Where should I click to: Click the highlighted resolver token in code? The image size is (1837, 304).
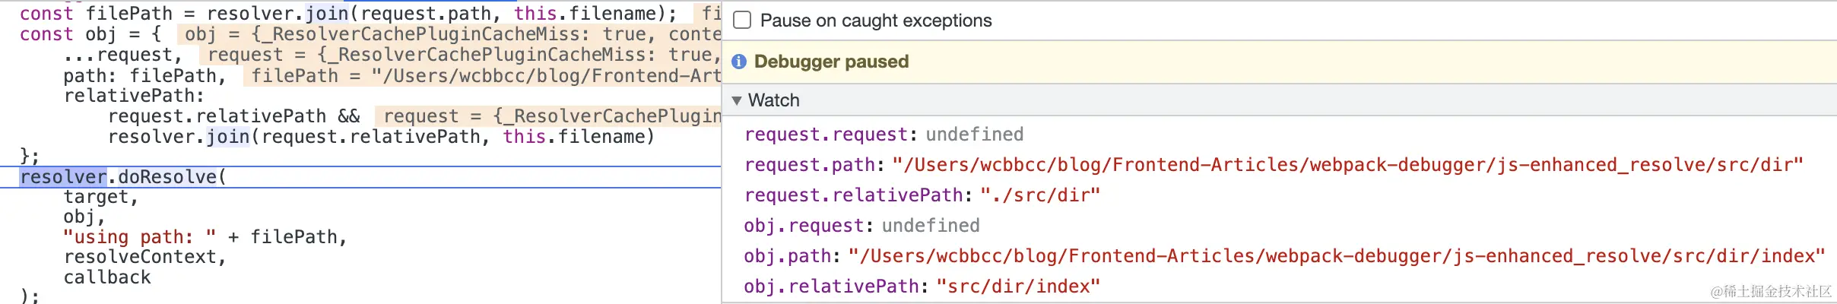[x=63, y=177]
